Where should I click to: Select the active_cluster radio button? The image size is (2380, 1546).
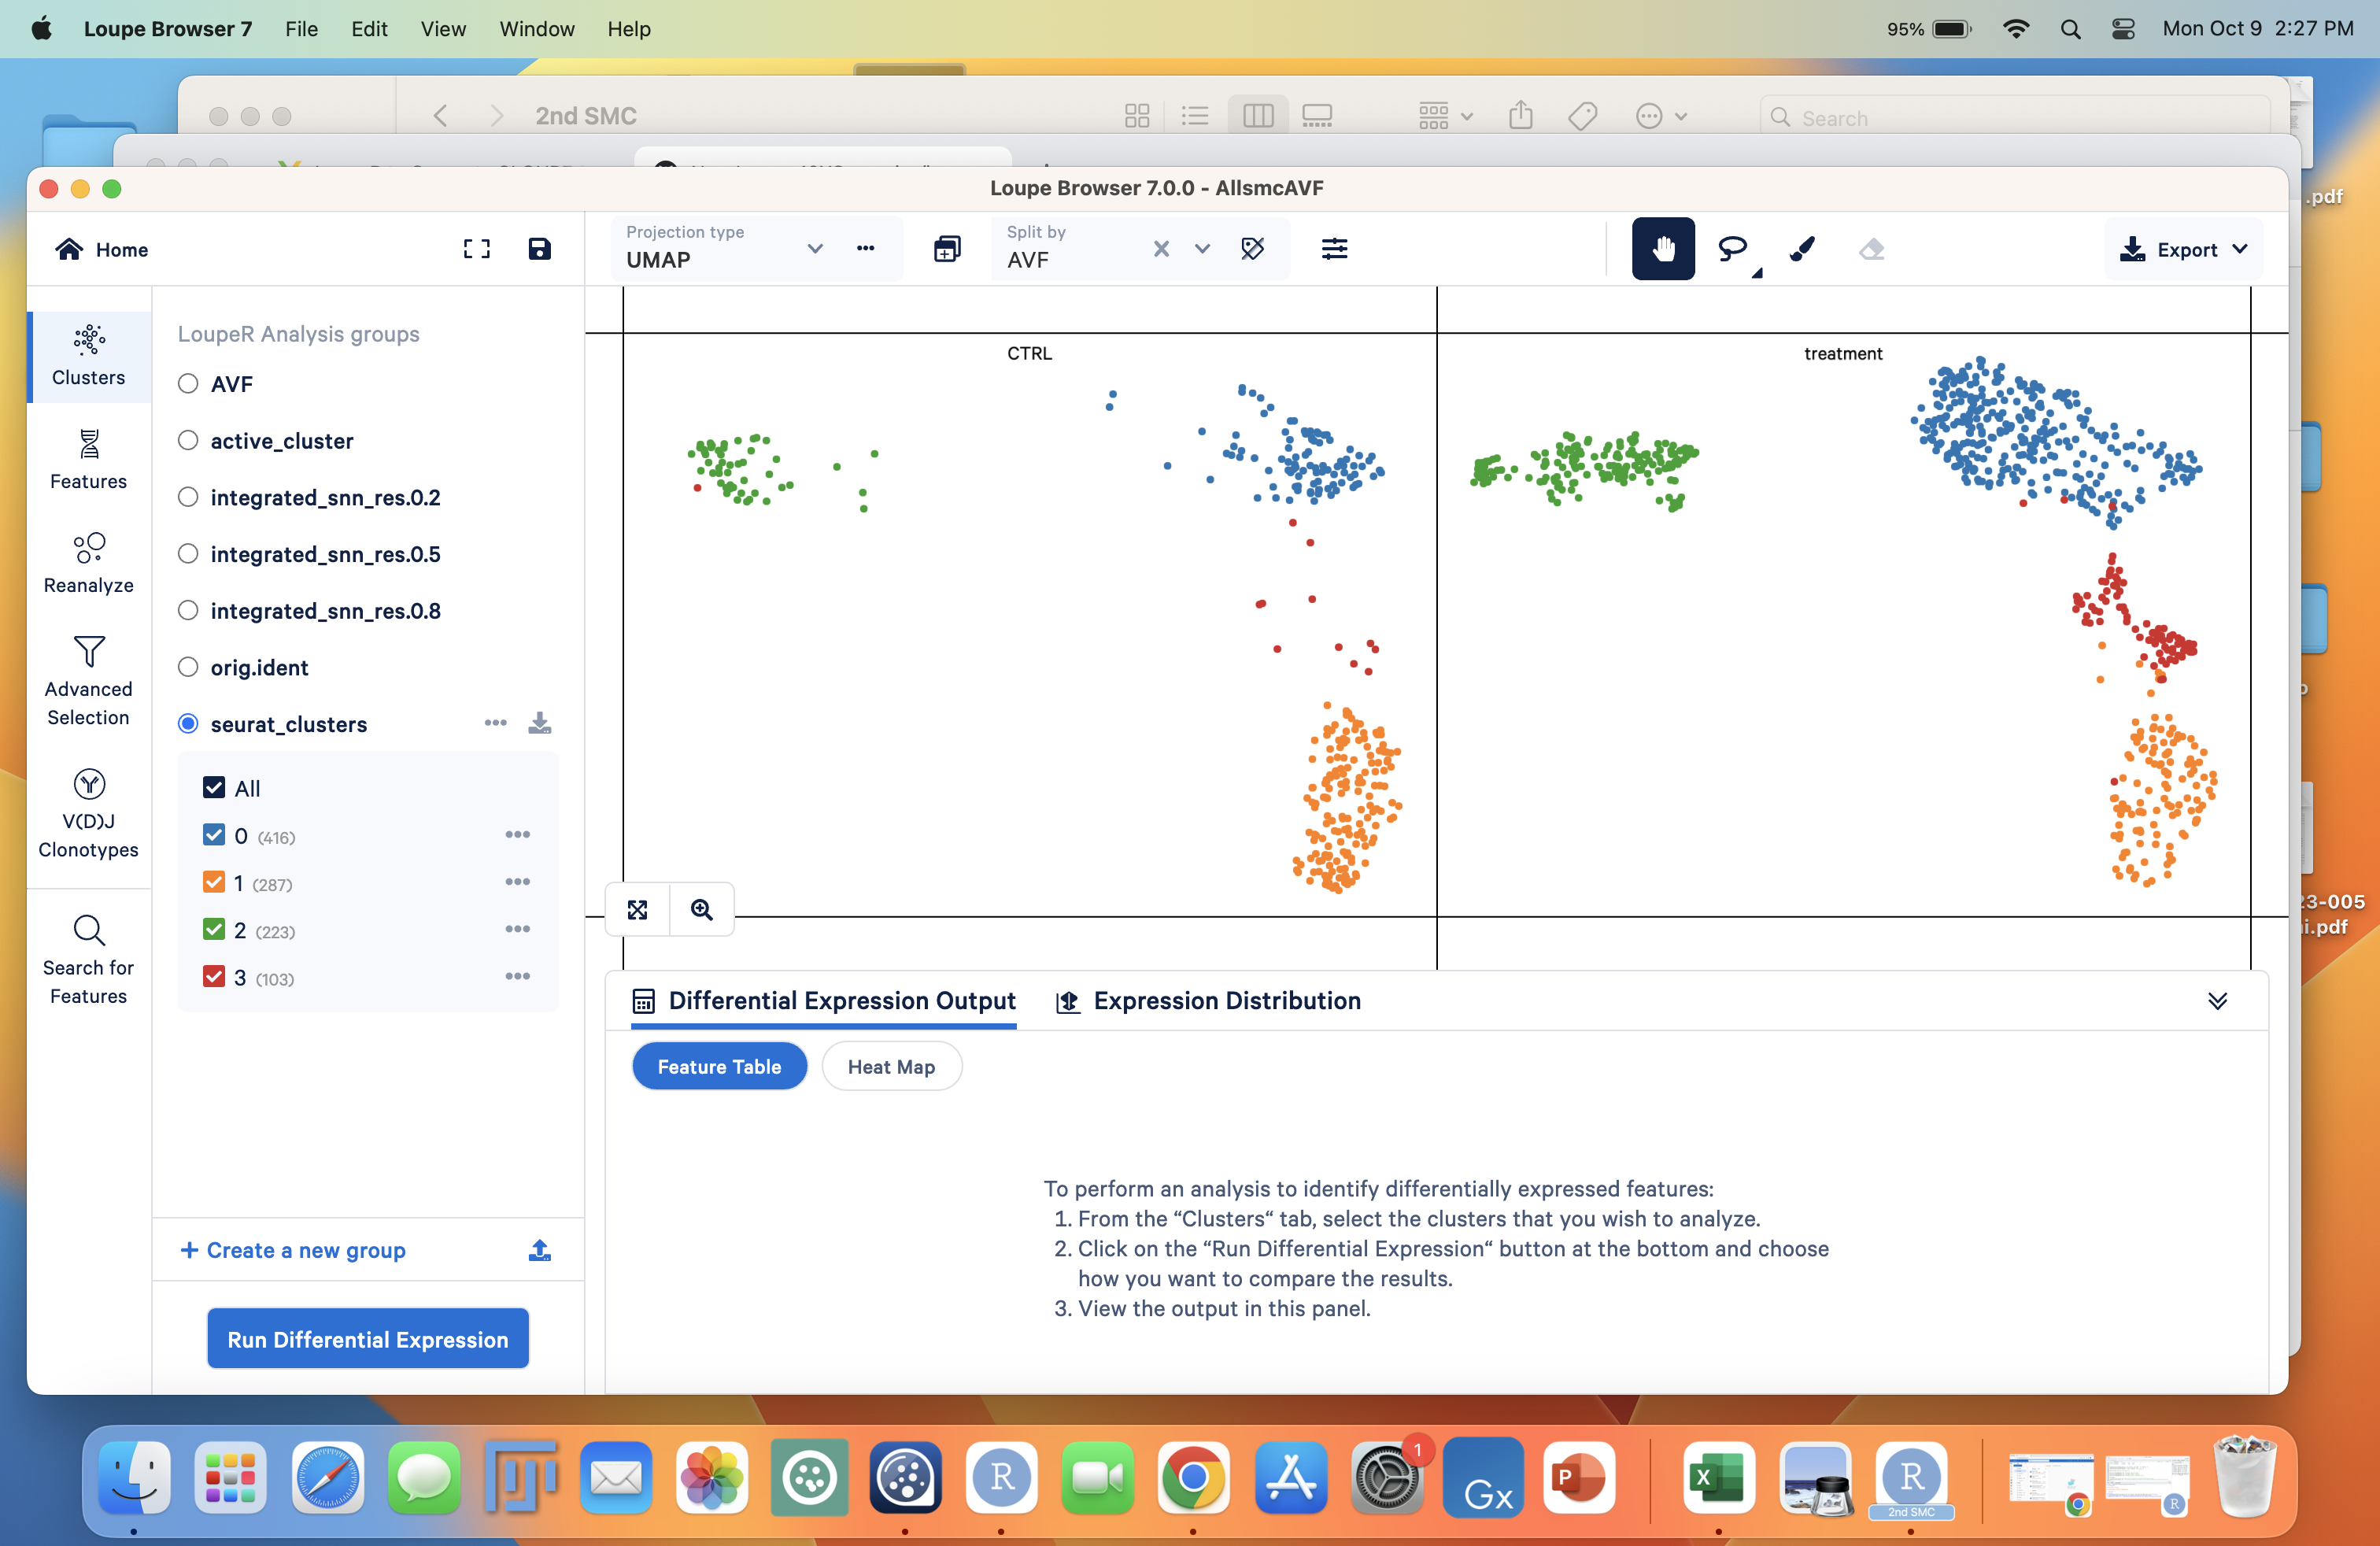point(188,440)
